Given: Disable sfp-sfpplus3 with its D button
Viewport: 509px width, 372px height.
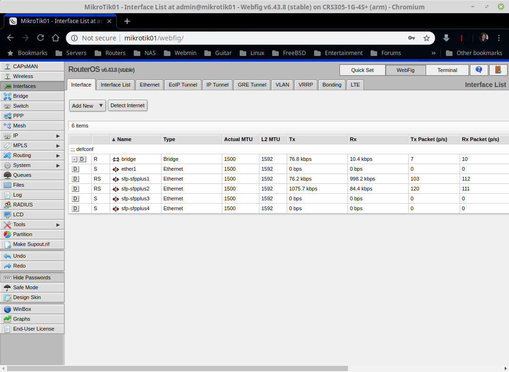Looking at the screenshot, I should (x=75, y=199).
